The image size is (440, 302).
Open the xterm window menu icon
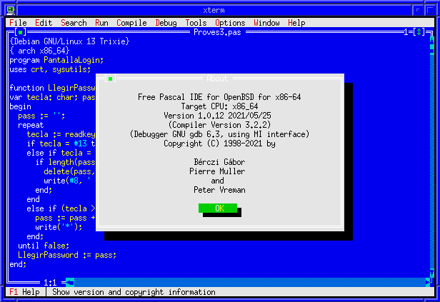click(x=11, y=11)
